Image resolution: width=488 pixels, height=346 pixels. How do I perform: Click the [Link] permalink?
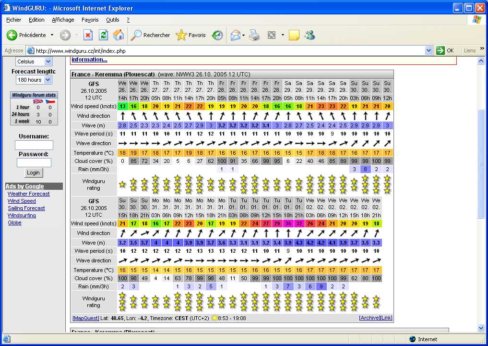[x=386, y=318]
